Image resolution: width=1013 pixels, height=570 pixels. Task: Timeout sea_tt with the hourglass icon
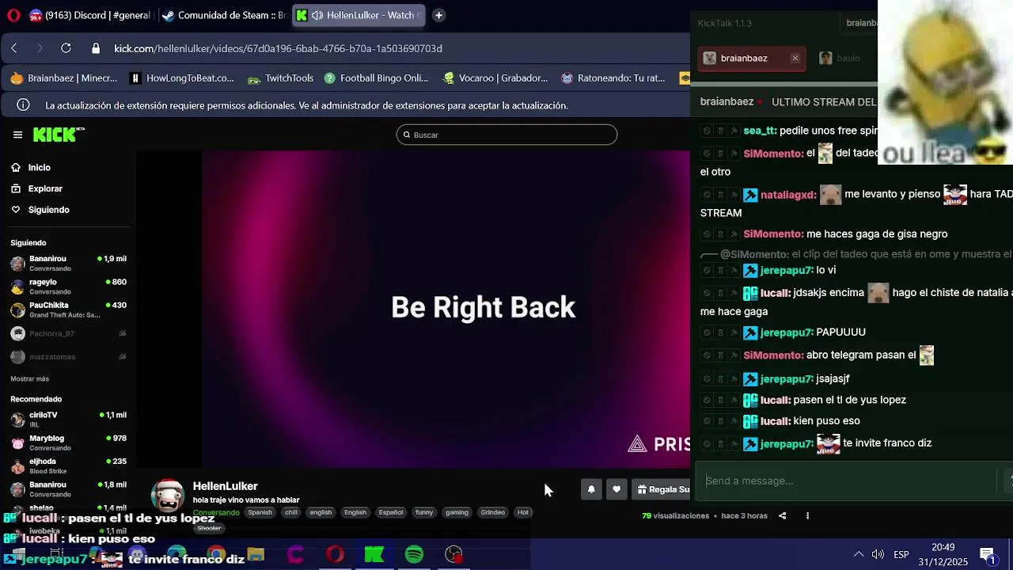(x=721, y=131)
